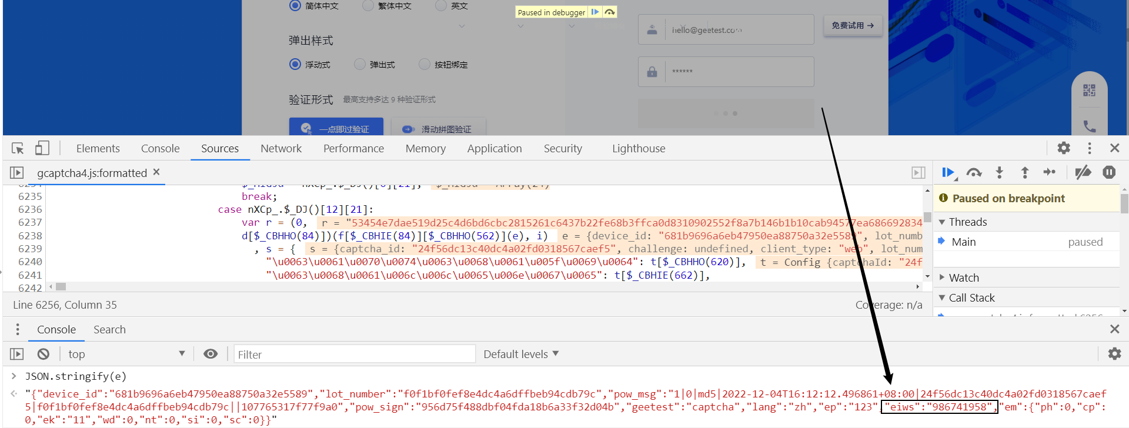This screenshot has height=428, width=1129.
Task: Click the console Filter input field
Action: coord(355,354)
